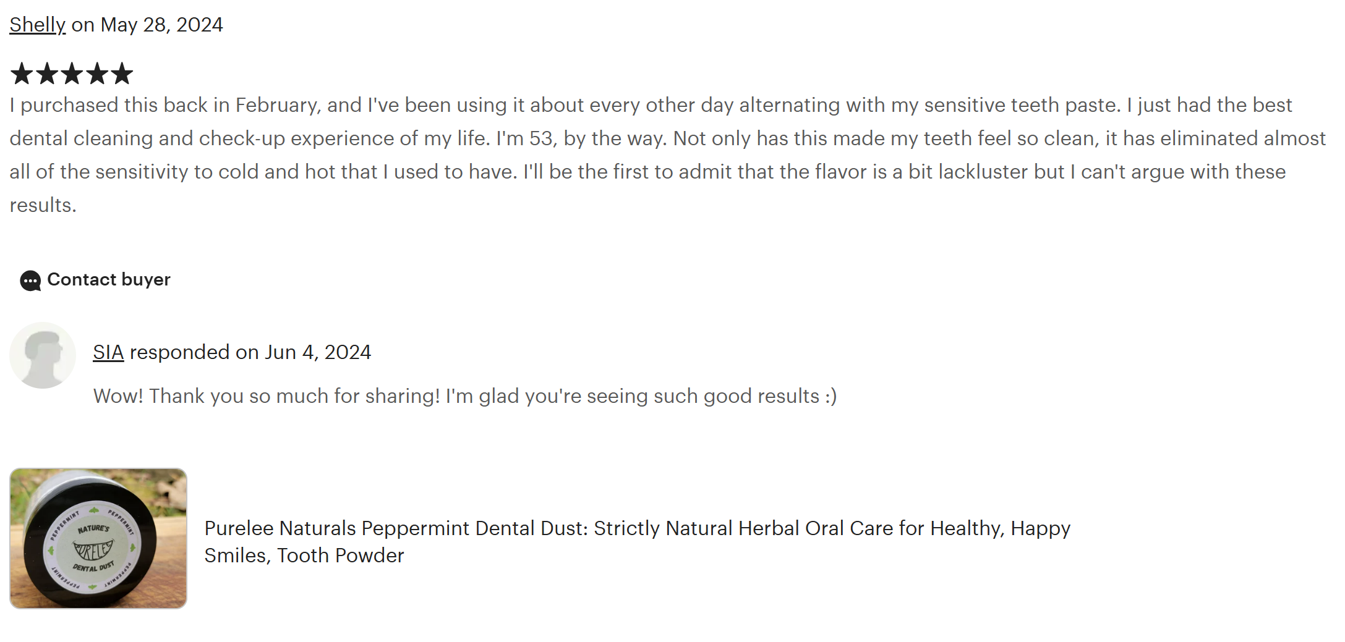This screenshot has height=642, width=1345.
Task: Click the fourth star of the rating
Action: coord(96,74)
